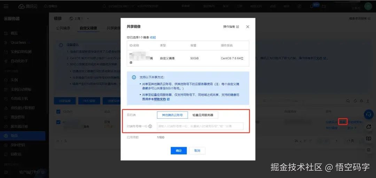
Task: Collapse sidebar with bottom-left menu icon
Action: pyautogui.click(x=6, y=172)
